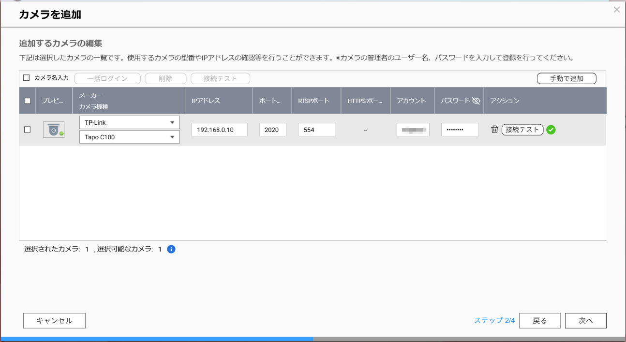
Task: Click the メーカー カメラ機種 column header
Action: pyautogui.click(x=129, y=101)
